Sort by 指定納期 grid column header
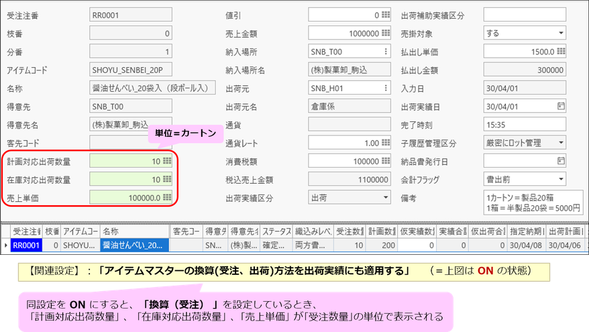The height and width of the screenshot is (332, 589). click(527, 231)
